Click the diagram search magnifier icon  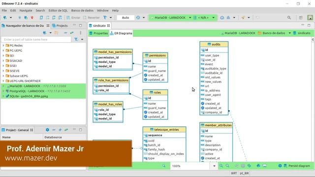pyautogui.click(x=164, y=166)
